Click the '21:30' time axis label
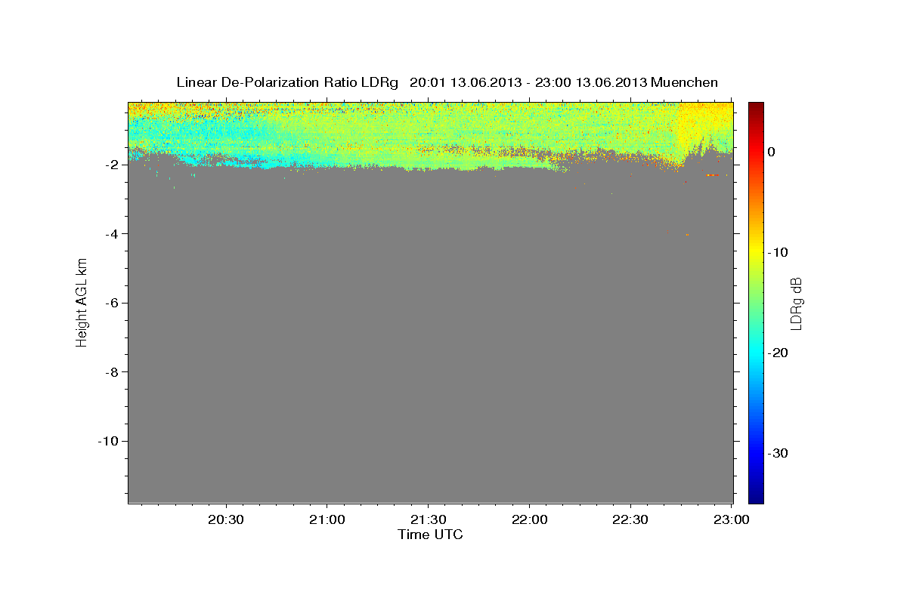Viewport: 907px width, 604px height. pyautogui.click(x=429, y=520)
